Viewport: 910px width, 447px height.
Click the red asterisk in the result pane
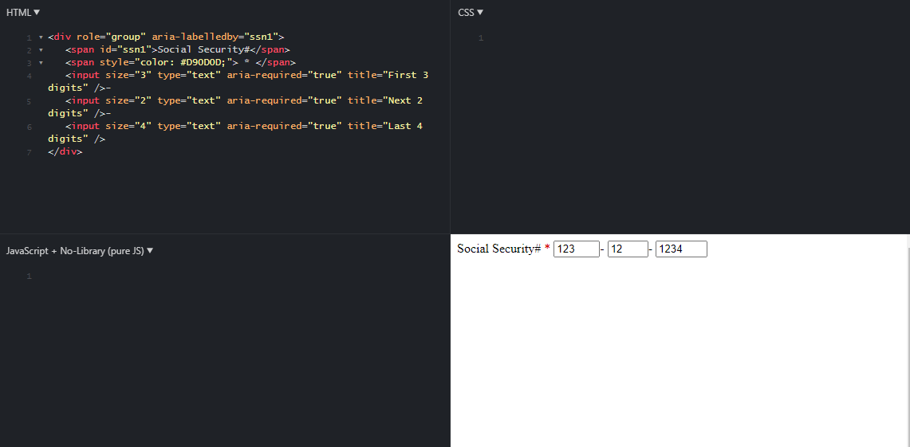pos(547,249)
